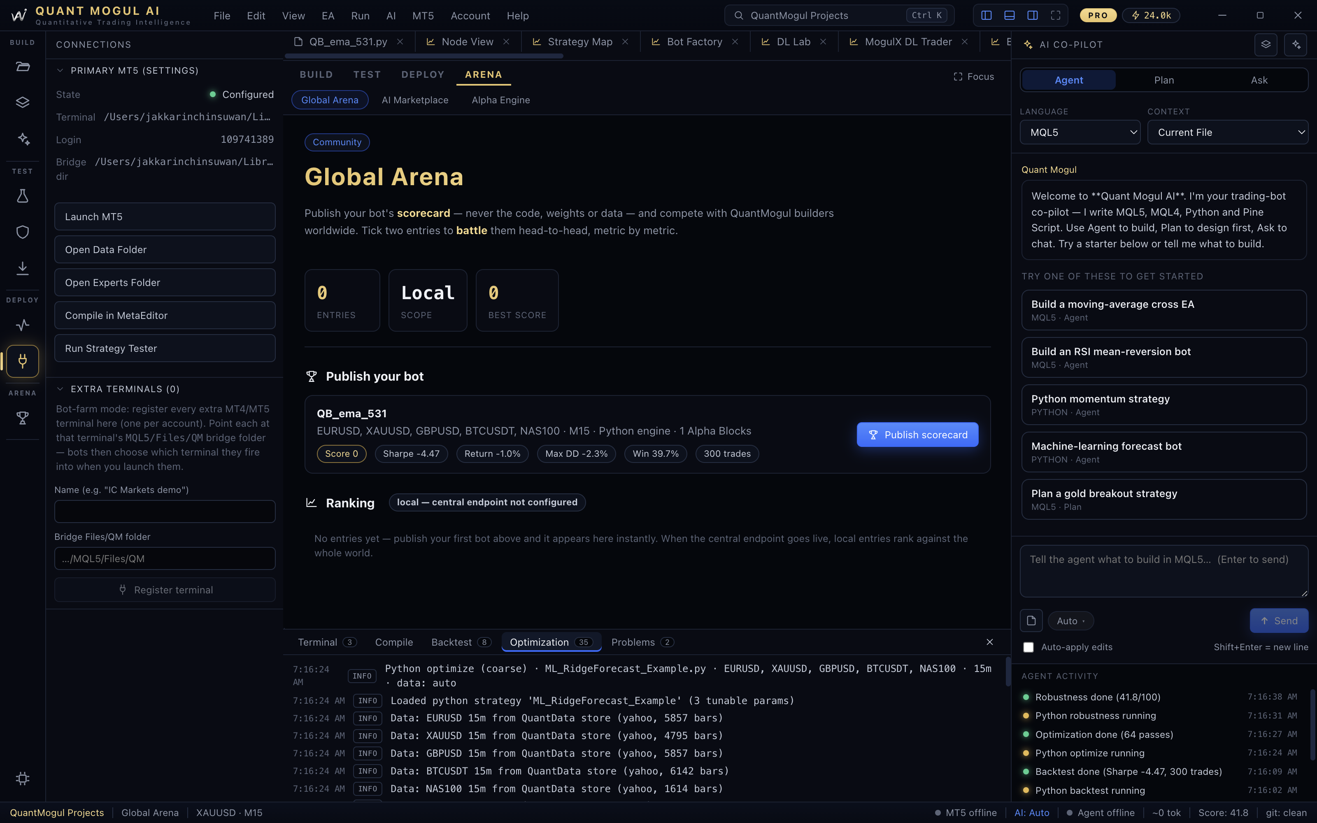Toggle Focus mode
1317x823 pixels.
[974, 77]
